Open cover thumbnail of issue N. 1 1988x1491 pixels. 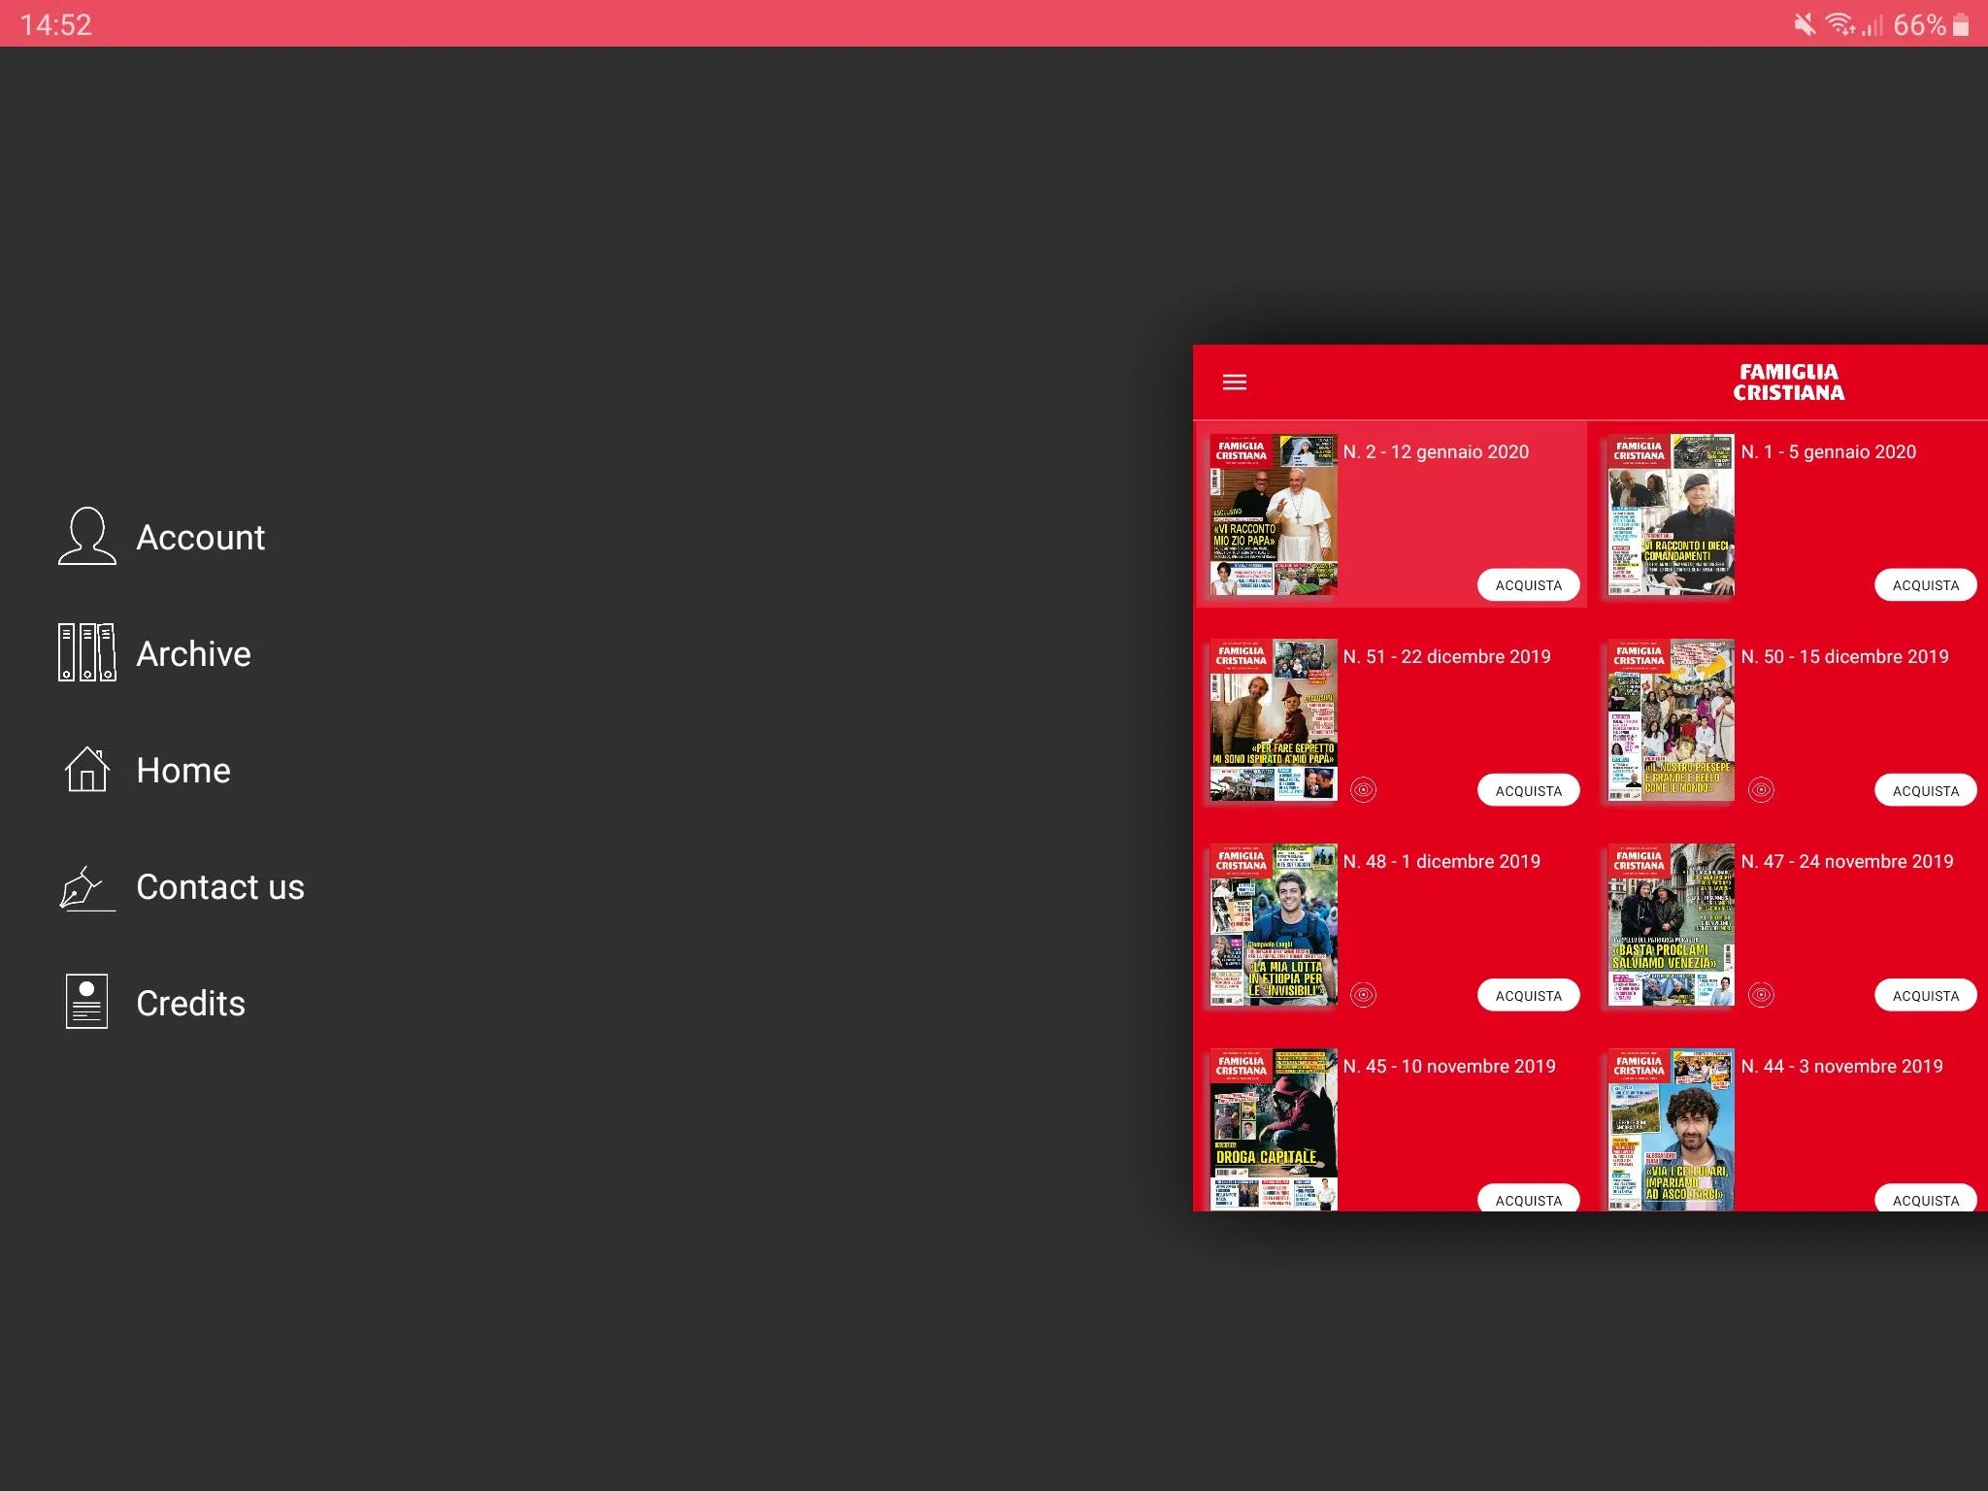coord(1671,514)
